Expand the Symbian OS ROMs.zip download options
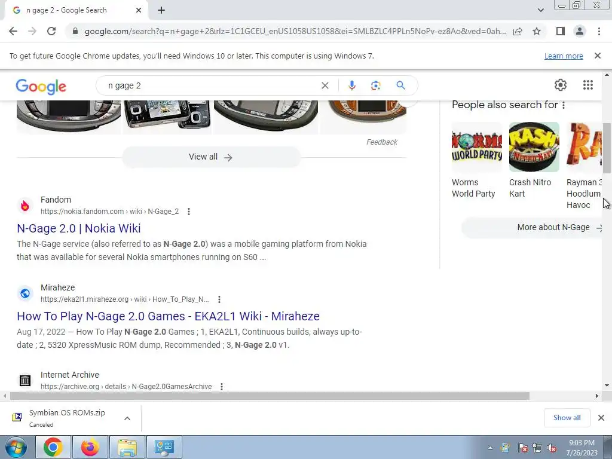The height and width of the screenshot is (459, 612). point(127,418)
